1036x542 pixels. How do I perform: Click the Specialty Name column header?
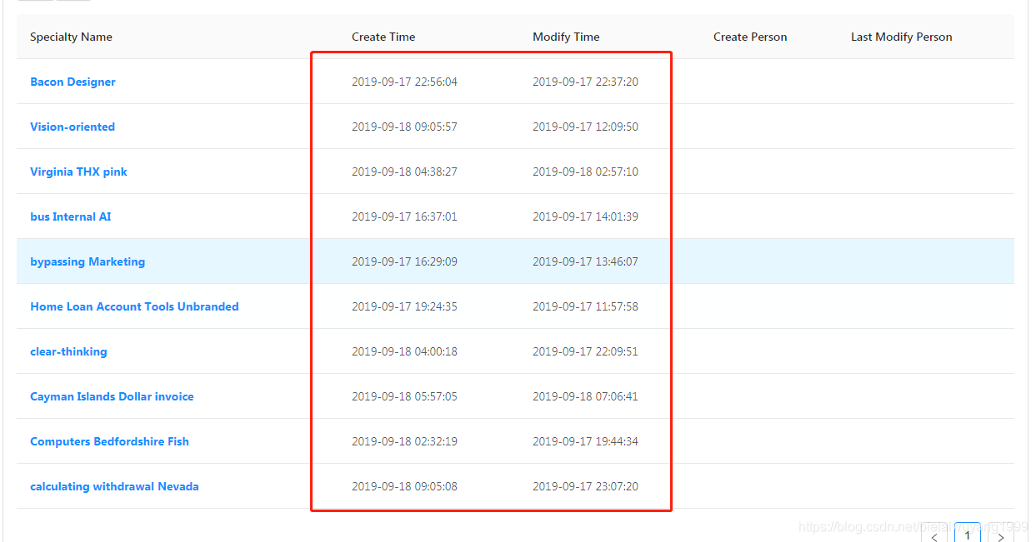tap(71, 37)
